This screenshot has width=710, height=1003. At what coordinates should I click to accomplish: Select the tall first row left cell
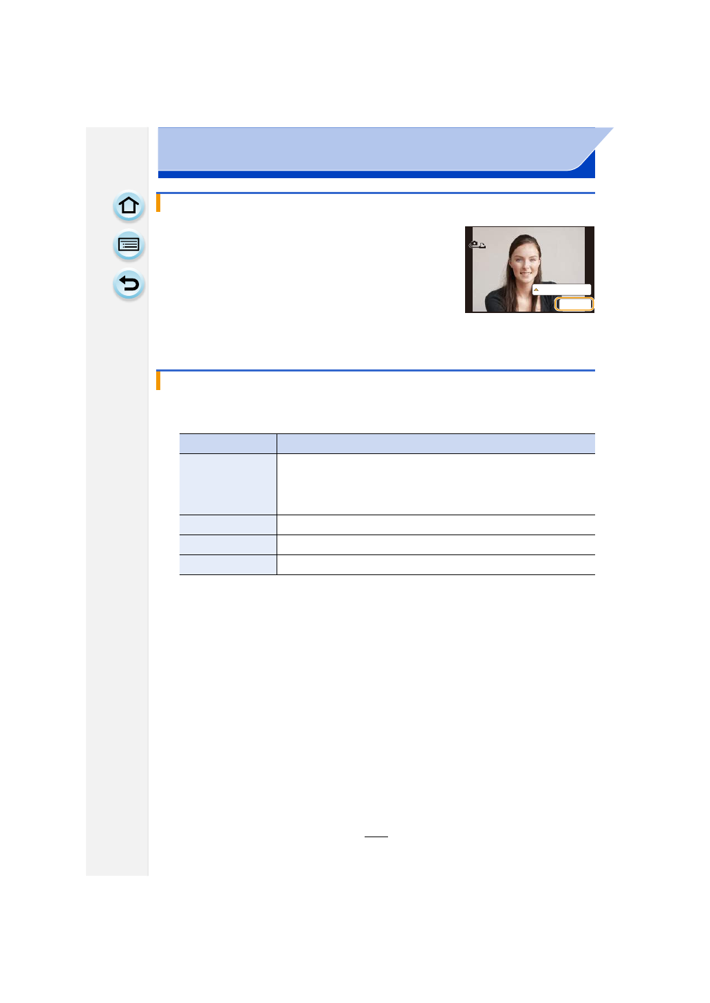tap(228, 484)
